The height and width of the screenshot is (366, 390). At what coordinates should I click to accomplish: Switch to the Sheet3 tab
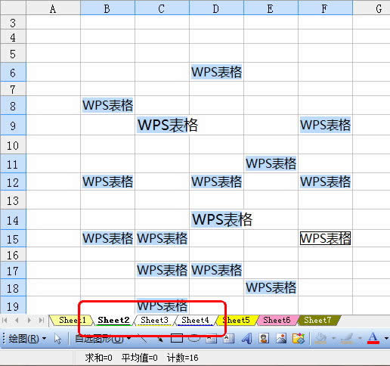pos(154,320)
